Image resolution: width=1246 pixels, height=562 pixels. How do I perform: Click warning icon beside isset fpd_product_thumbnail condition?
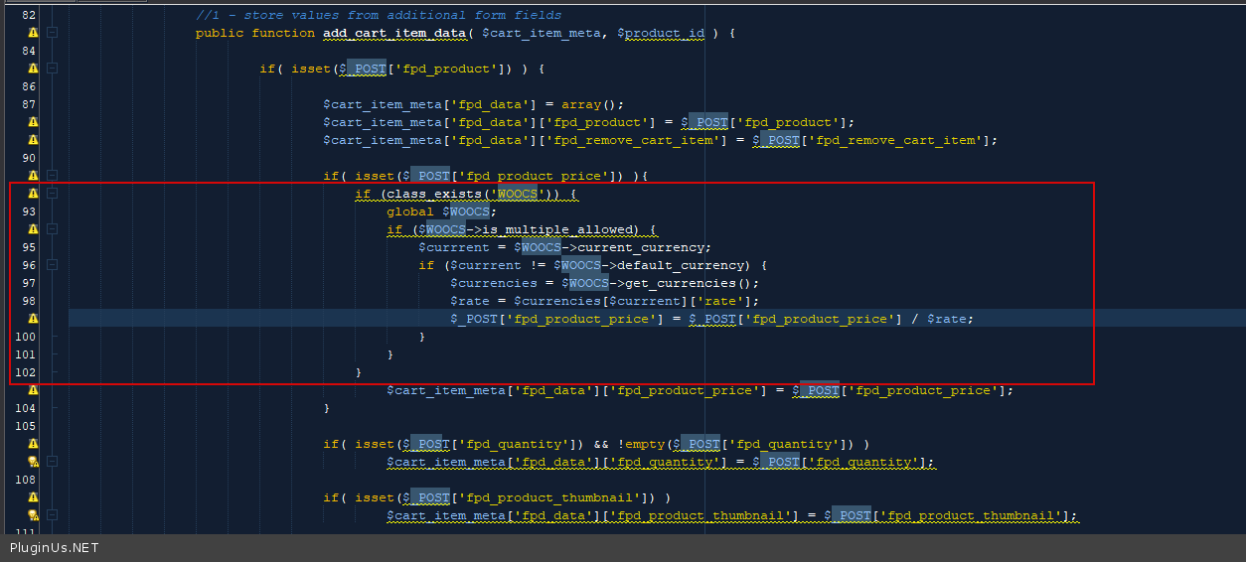pyautogui.click(x=33, y=497)
